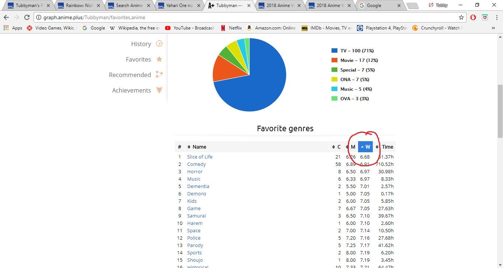This screenshot has width=503, height=268.
Task: Open the Police genre link
Action: [194, 238]
